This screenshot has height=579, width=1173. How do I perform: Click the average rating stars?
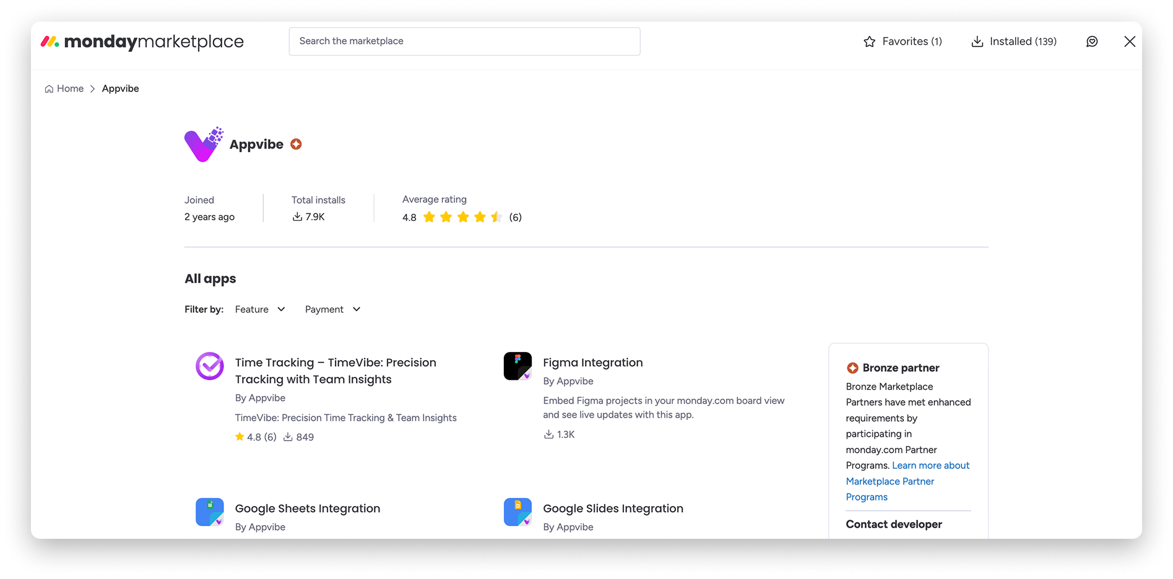(x=462, y=217)
